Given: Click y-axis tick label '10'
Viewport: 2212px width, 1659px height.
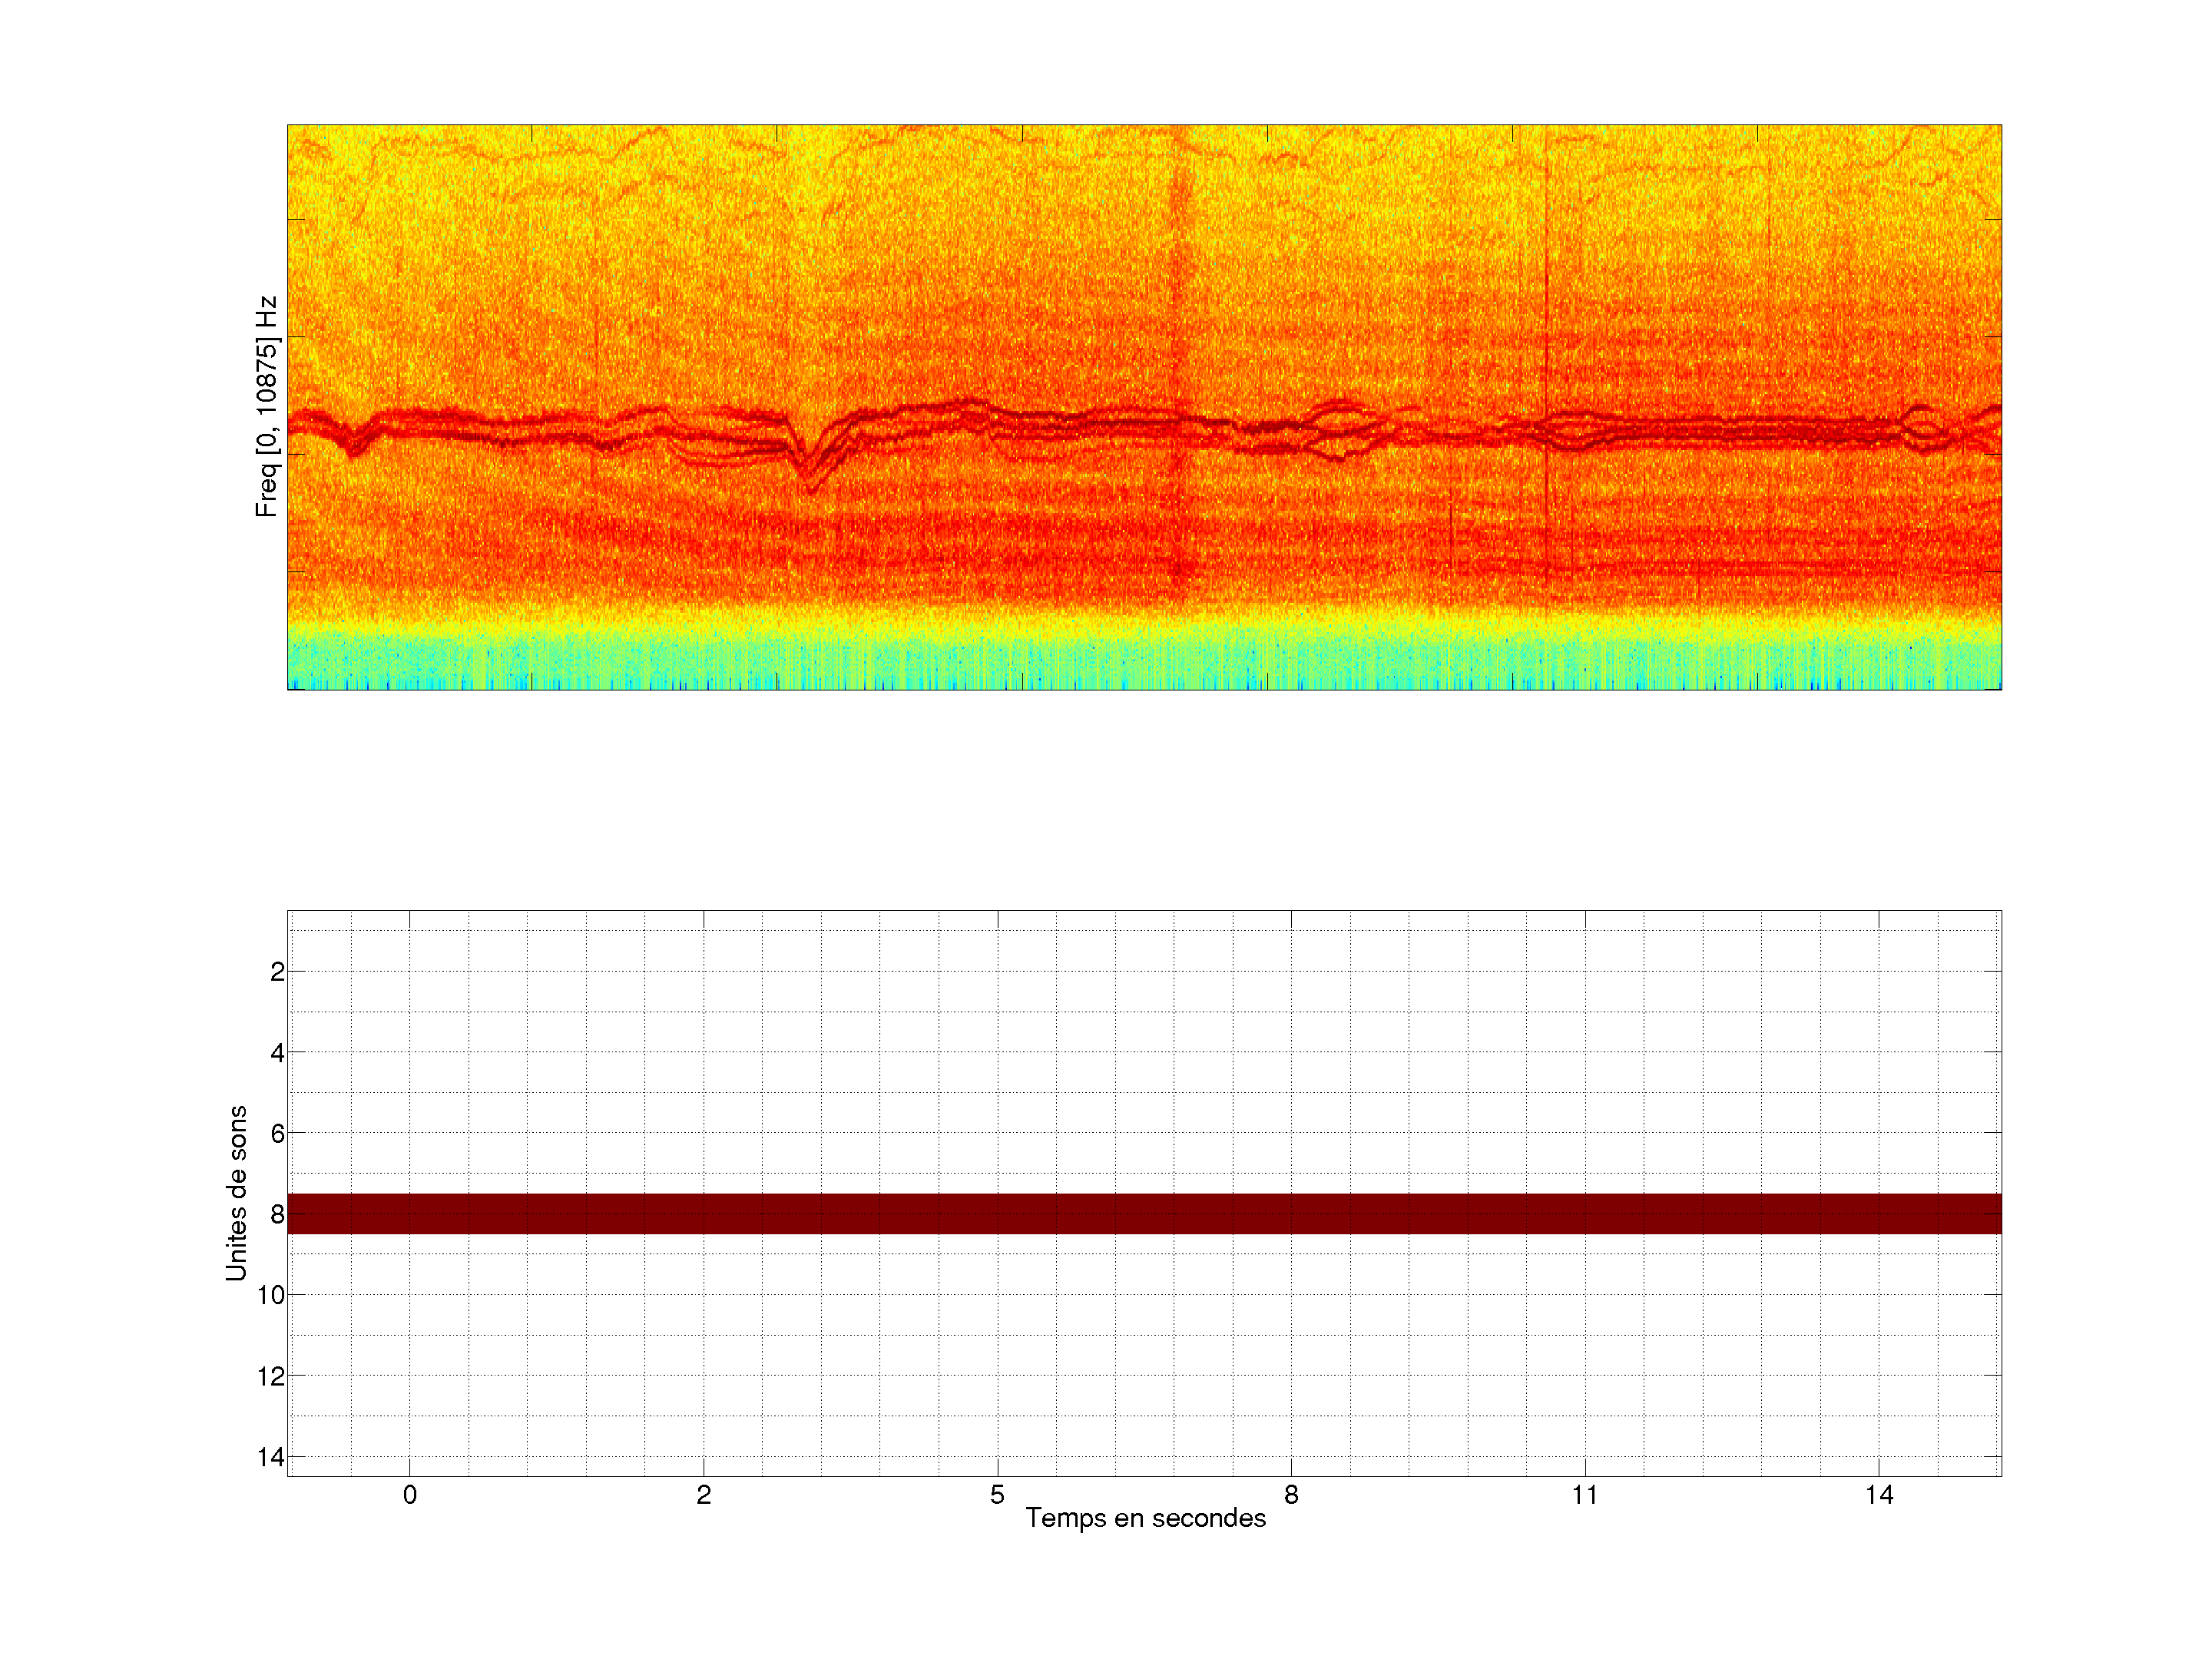Looking at the screenshot, I should click(x=271, y=1295).
